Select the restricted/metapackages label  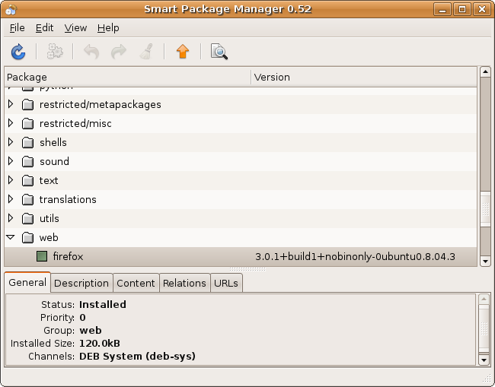100,105
